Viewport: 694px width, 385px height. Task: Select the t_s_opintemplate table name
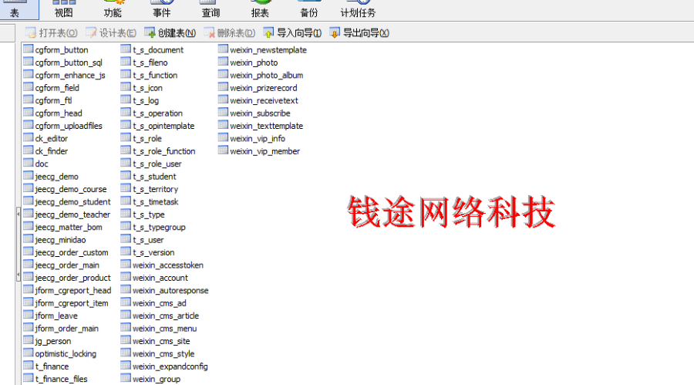(163, 127)
